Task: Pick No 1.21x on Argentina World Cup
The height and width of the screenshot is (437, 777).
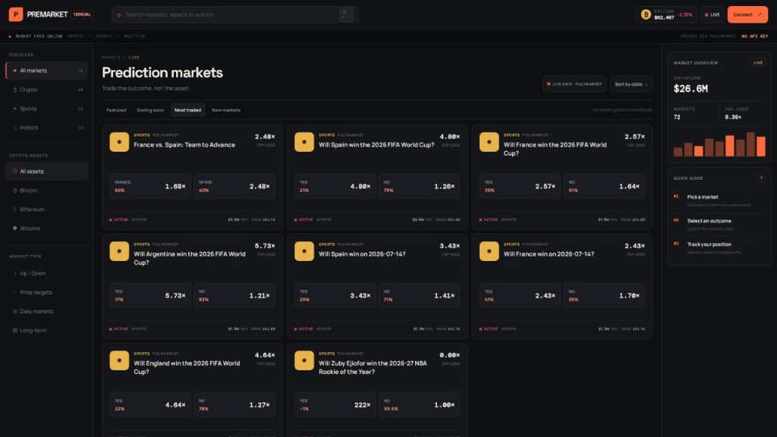Action: point(234,295)
